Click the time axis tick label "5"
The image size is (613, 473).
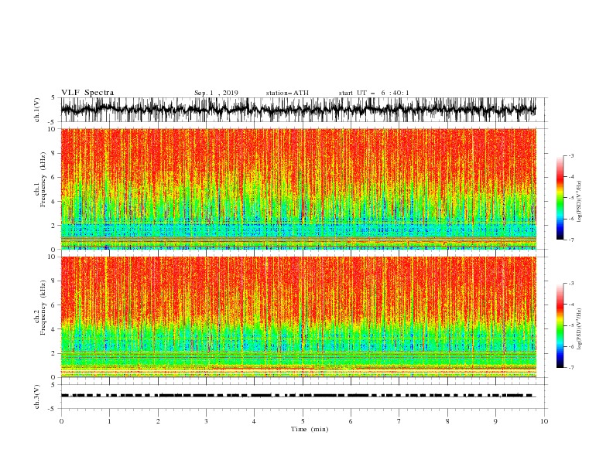click(x=303, y=421)
